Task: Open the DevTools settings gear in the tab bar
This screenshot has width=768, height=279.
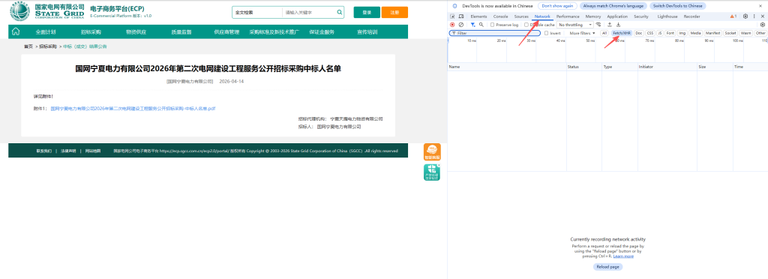Action: 745,16
